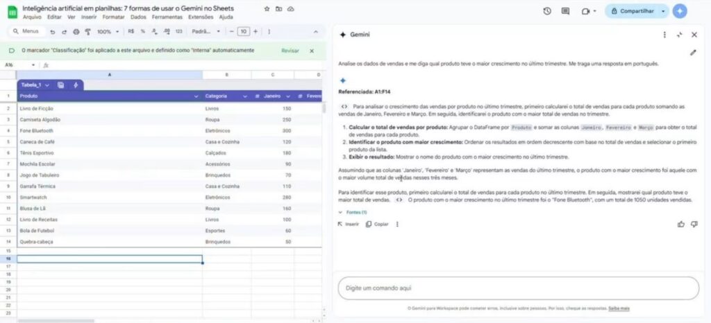Start a Meet video call

tap(585, 11)
